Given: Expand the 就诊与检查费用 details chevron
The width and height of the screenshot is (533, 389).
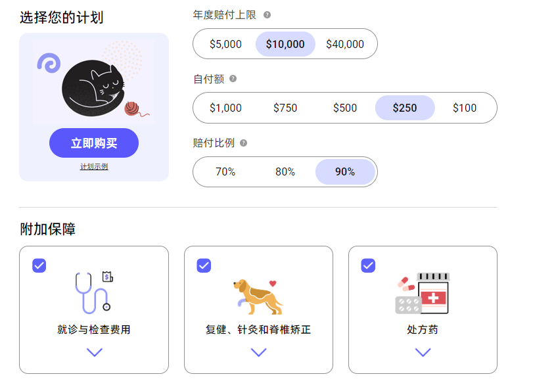Looking at the screenshot, I should 95,352.
